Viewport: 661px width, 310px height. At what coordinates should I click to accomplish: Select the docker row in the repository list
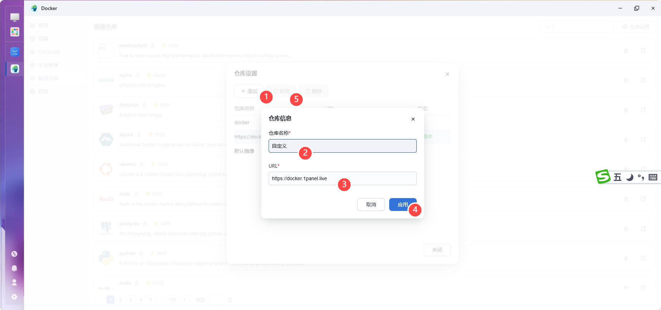coord(343,122)
